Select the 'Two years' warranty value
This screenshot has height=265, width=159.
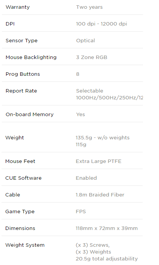point(89,7)
